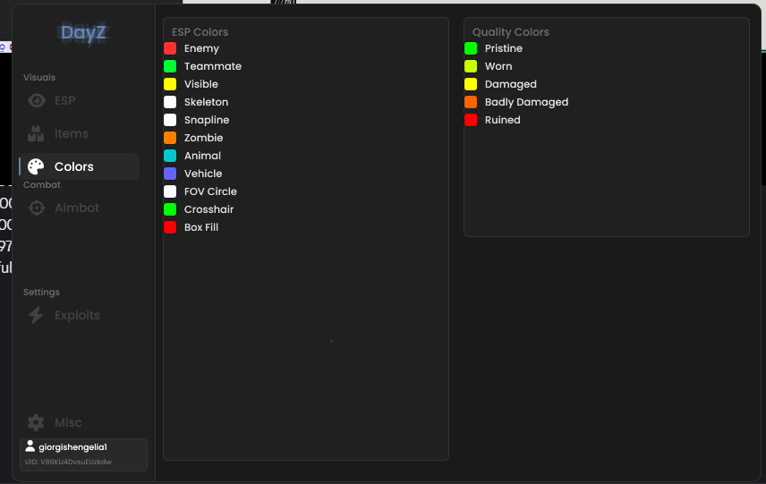Click the Skeleton label text
766x484 pixels.
click(206, 102)
